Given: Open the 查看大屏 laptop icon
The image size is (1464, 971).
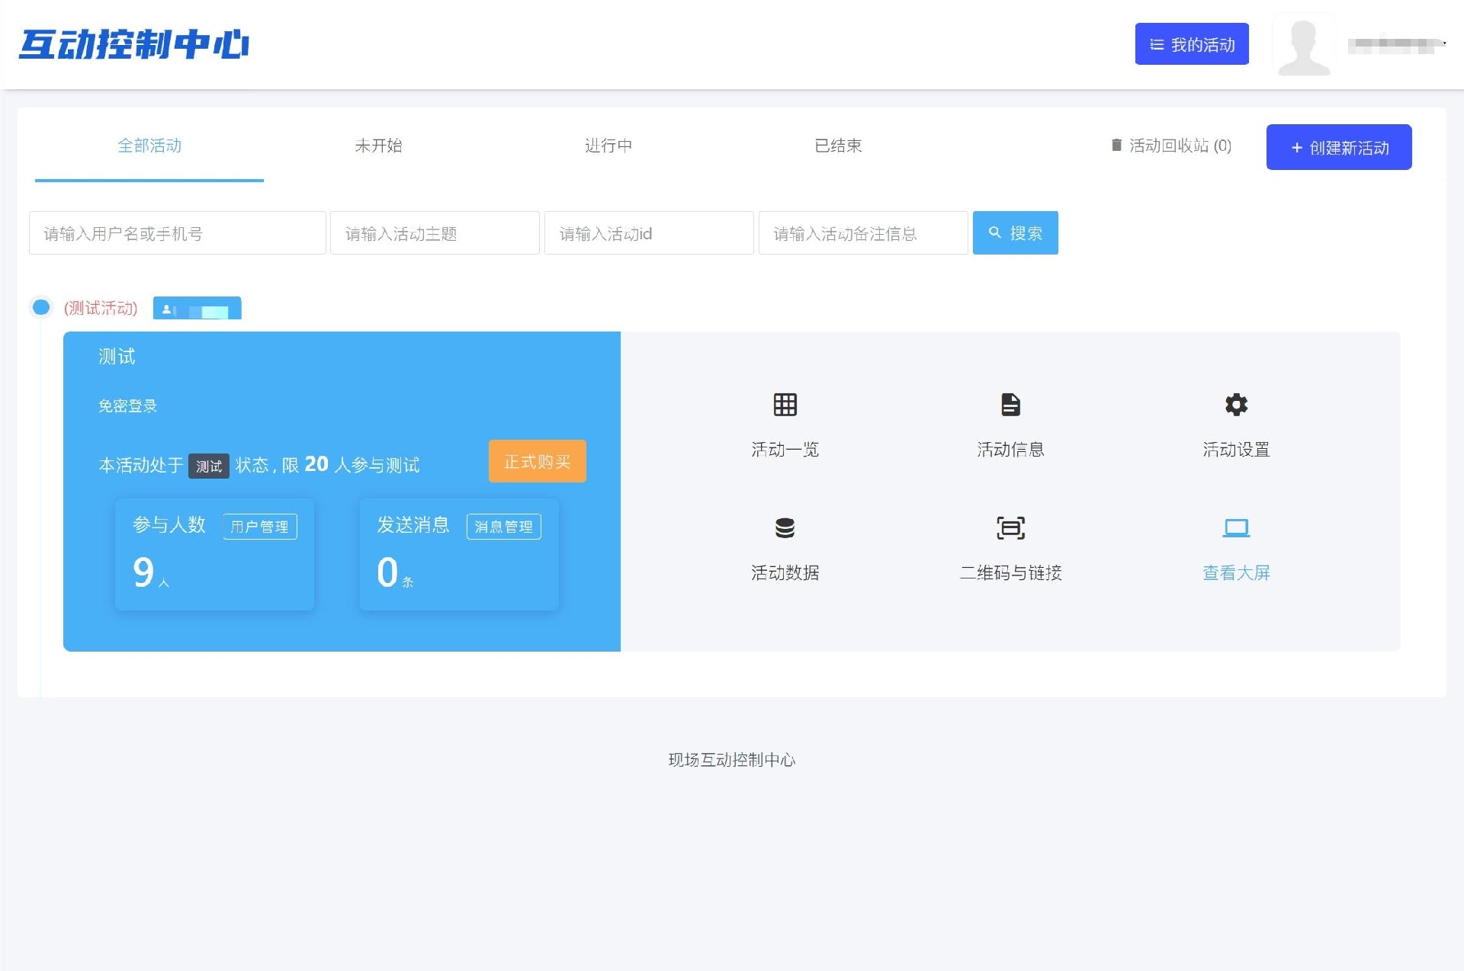Looking at the screenshot, I should pyautogui.click(x=1236, y=528).
